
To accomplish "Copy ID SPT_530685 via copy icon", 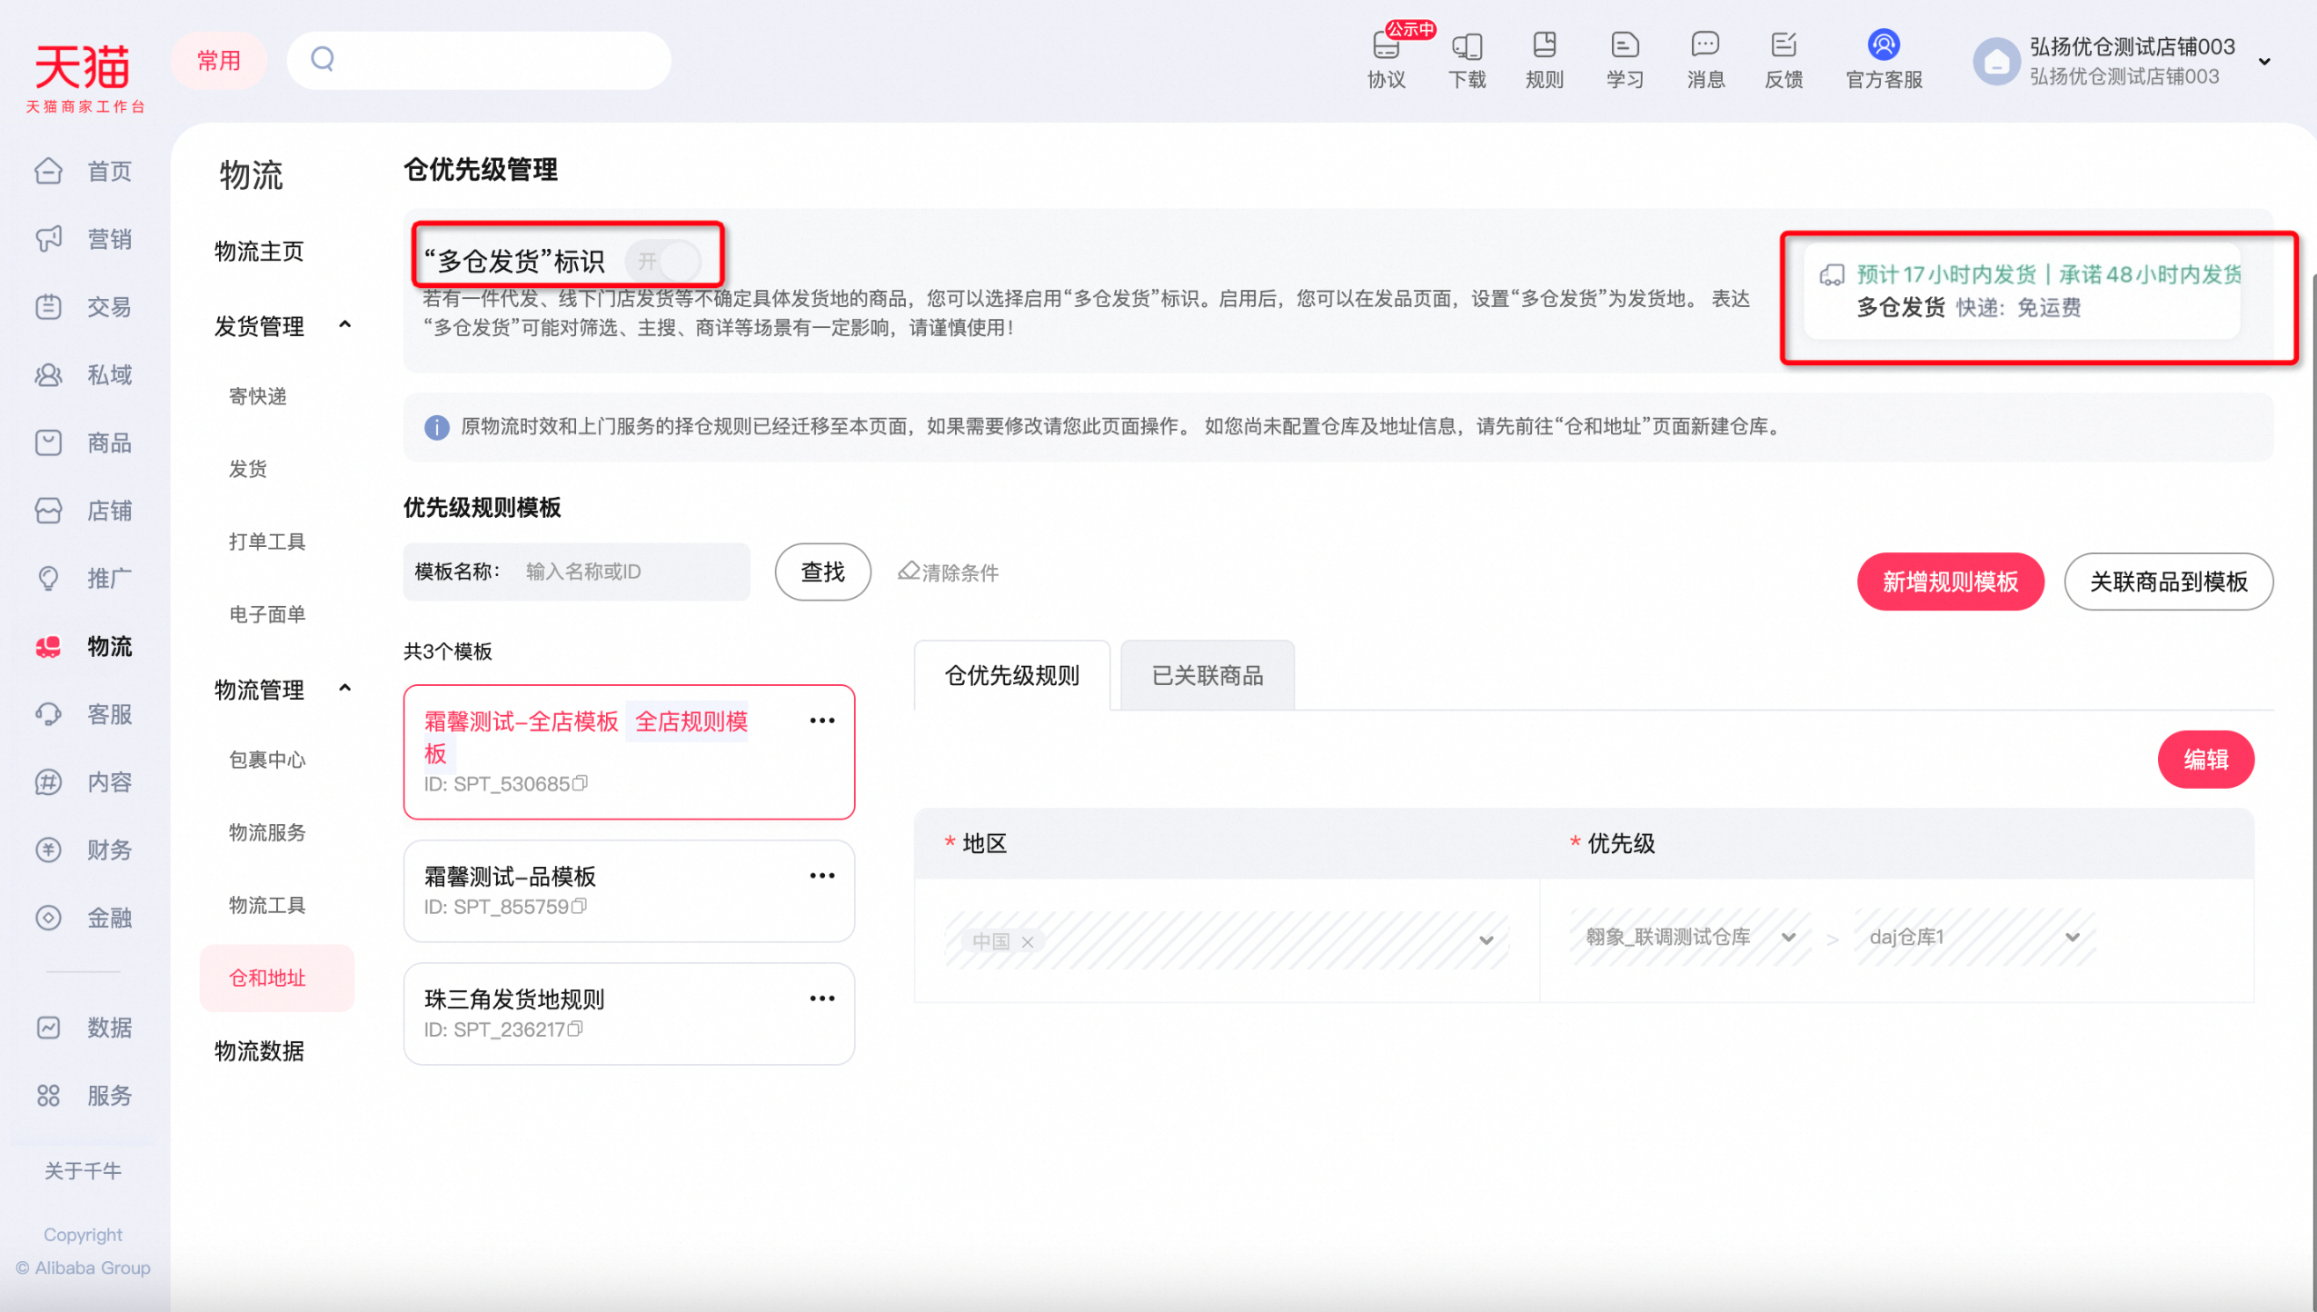I will 580,783.
